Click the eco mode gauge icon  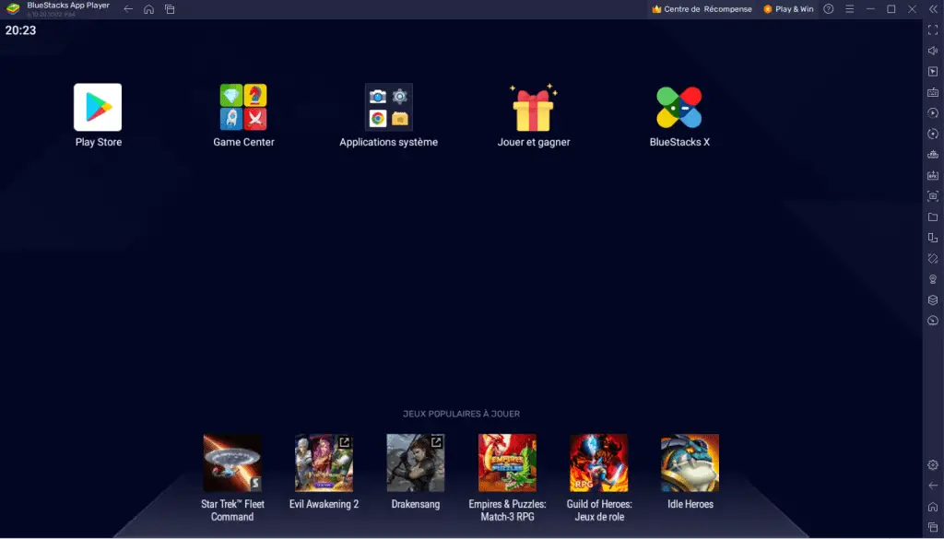tap(933, 321)
